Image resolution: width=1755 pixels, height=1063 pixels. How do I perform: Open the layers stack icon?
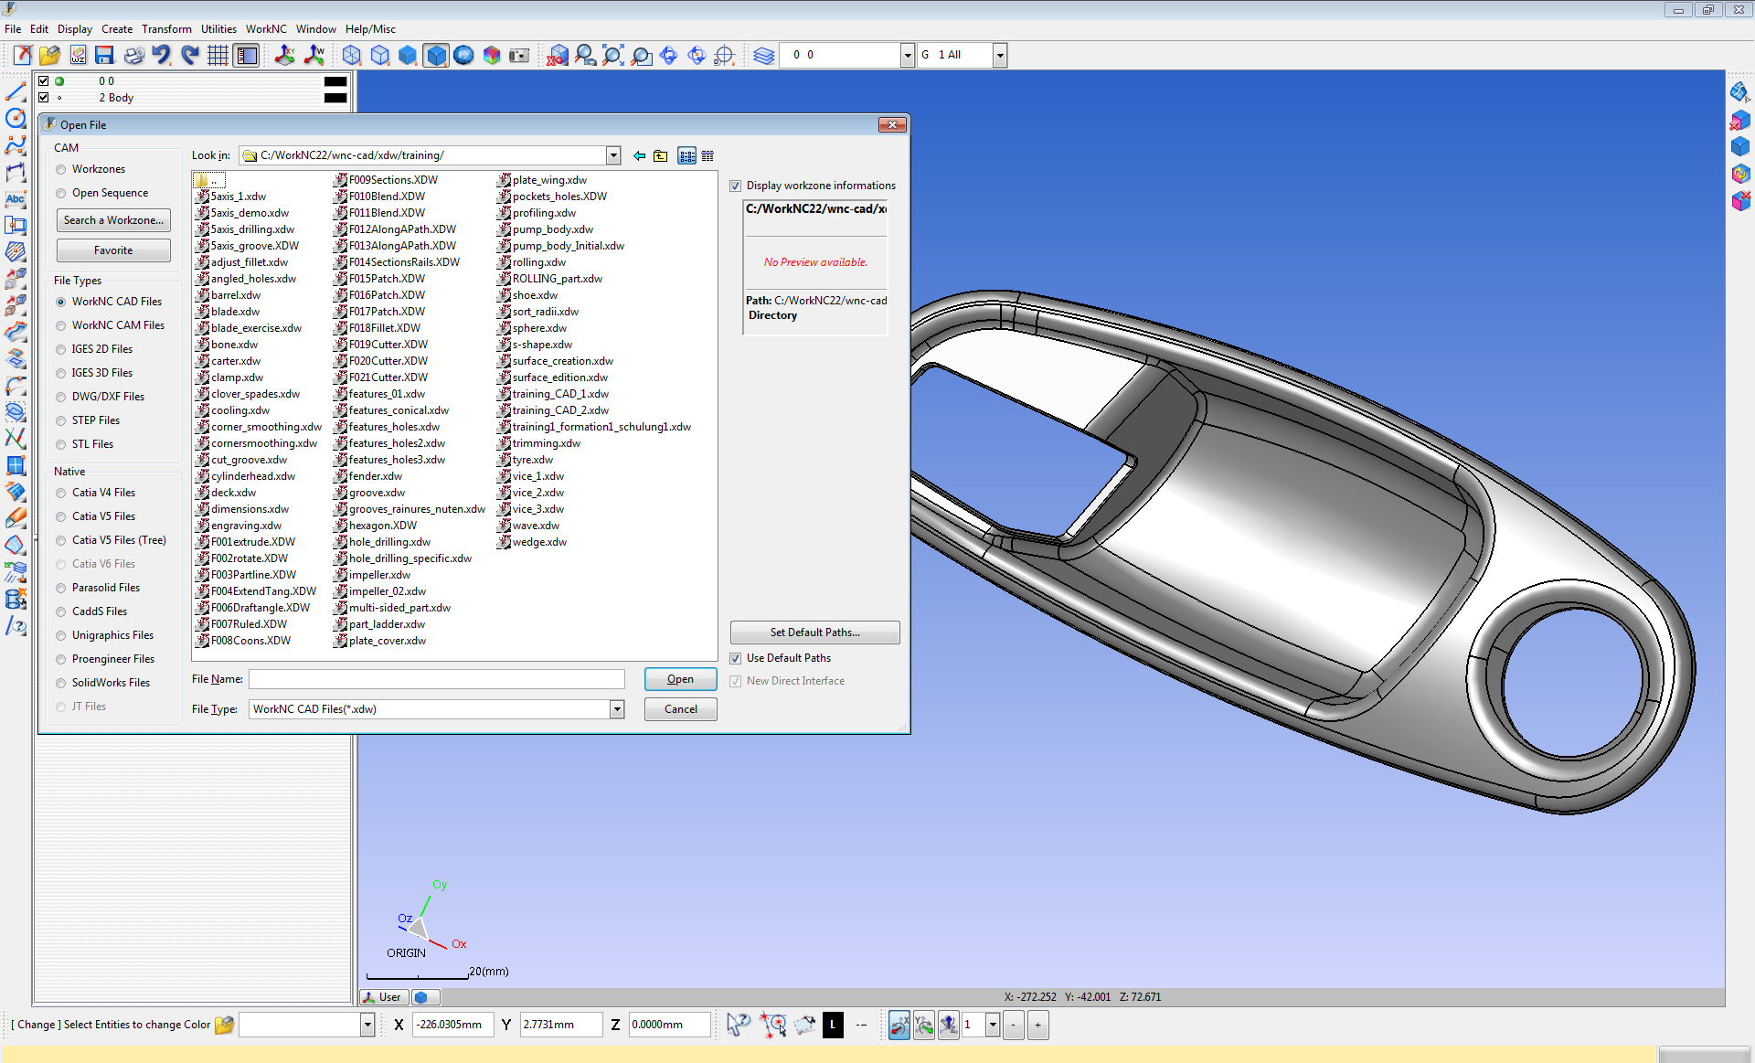(764, 56)
